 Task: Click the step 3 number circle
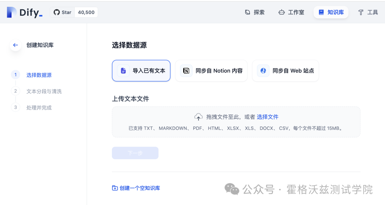pos(15,107)
